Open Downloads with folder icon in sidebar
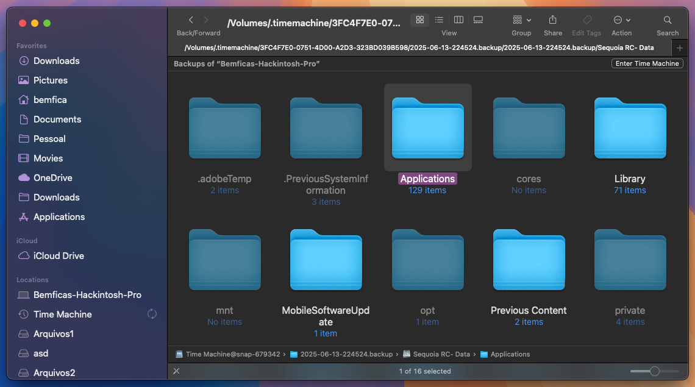Image resolution: width=695 pixels, height=387 pixels. click(49, 197)
